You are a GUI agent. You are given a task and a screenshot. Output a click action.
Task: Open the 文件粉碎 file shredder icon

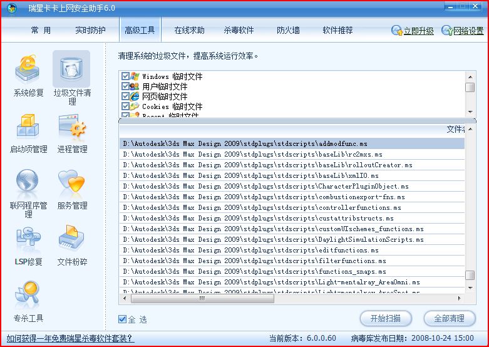71,238
